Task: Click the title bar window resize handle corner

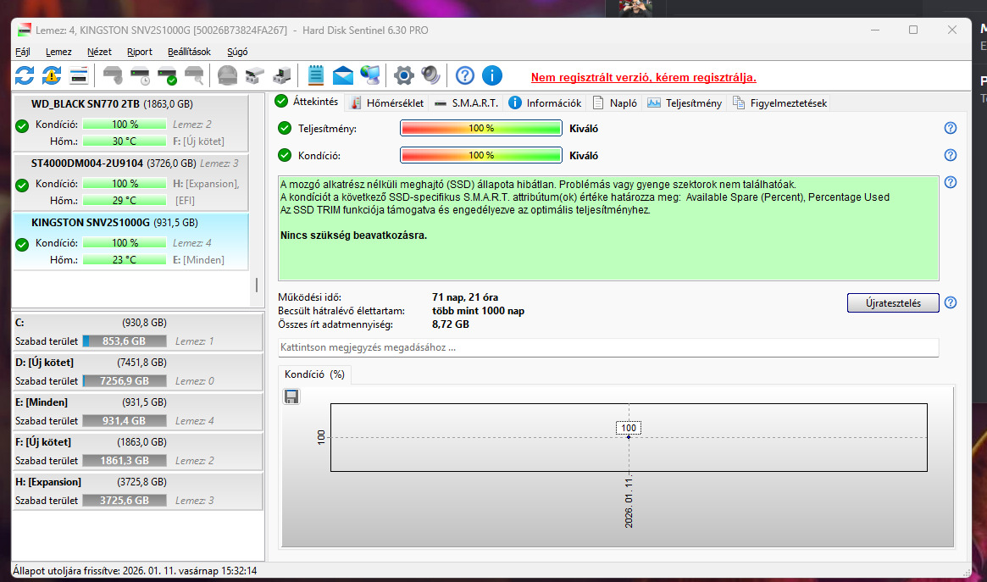Action: [966, 572]
